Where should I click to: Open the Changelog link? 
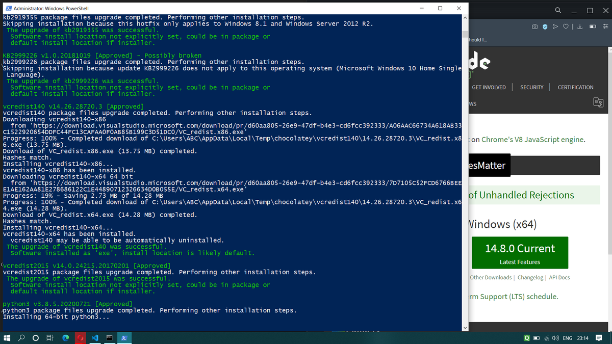click(x=530, y=277)
